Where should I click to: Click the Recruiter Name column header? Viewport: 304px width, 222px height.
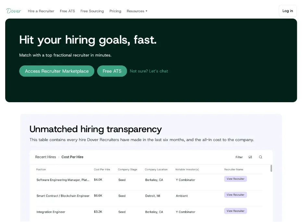pos(234,170)
